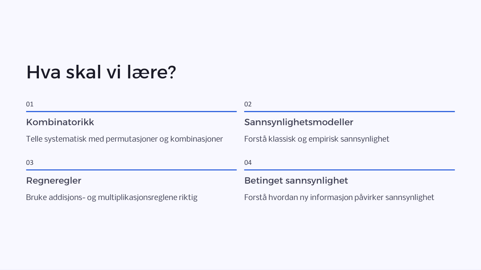The width and height of the screenshot is (481, 270).
Task: Select the slide title 'Hva skal vi lære?'
Action: [101, 72]
